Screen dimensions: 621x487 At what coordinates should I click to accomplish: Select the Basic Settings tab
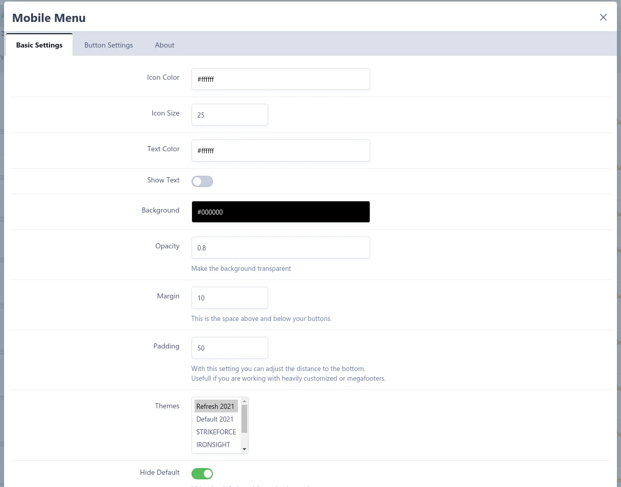[39, 45]
